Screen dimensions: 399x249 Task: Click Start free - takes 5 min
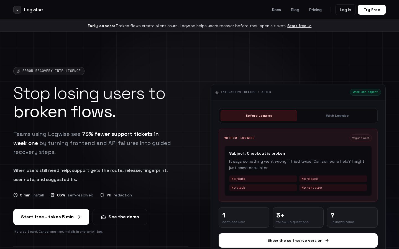point(51,217)
